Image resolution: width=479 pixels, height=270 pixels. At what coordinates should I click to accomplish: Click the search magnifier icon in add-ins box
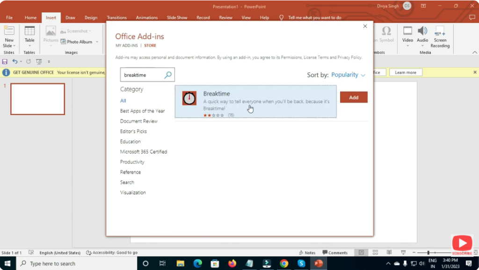(x=168, y=75)
